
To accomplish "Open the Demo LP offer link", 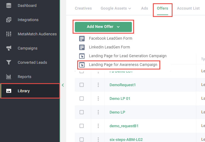I will click(117, 112).
